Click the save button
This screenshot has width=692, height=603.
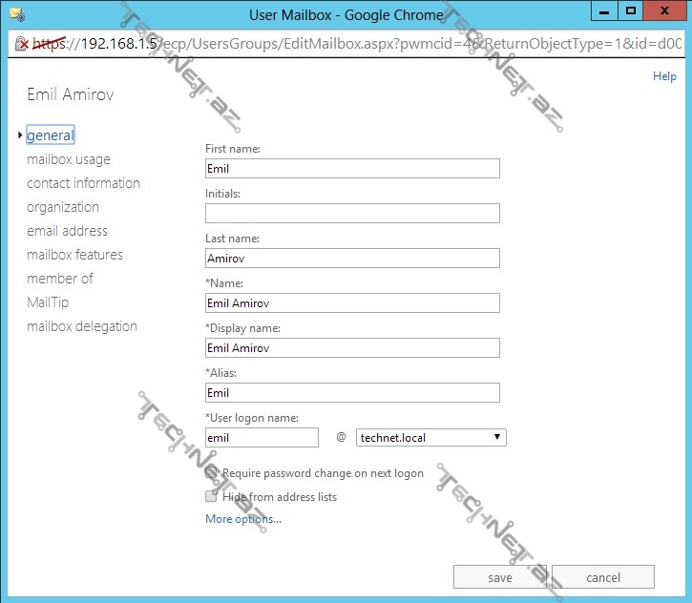(500, 577)
